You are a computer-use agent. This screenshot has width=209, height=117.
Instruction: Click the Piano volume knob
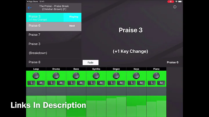coord(156,76)
